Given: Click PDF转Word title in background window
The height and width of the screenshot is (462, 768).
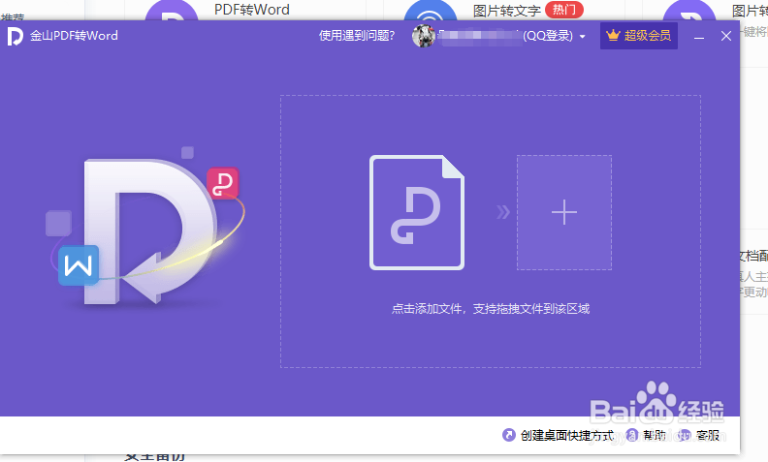Looking at the screenshot, I should tap(252, 10).
